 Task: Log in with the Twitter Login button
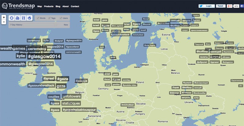(x=206, y=6)
